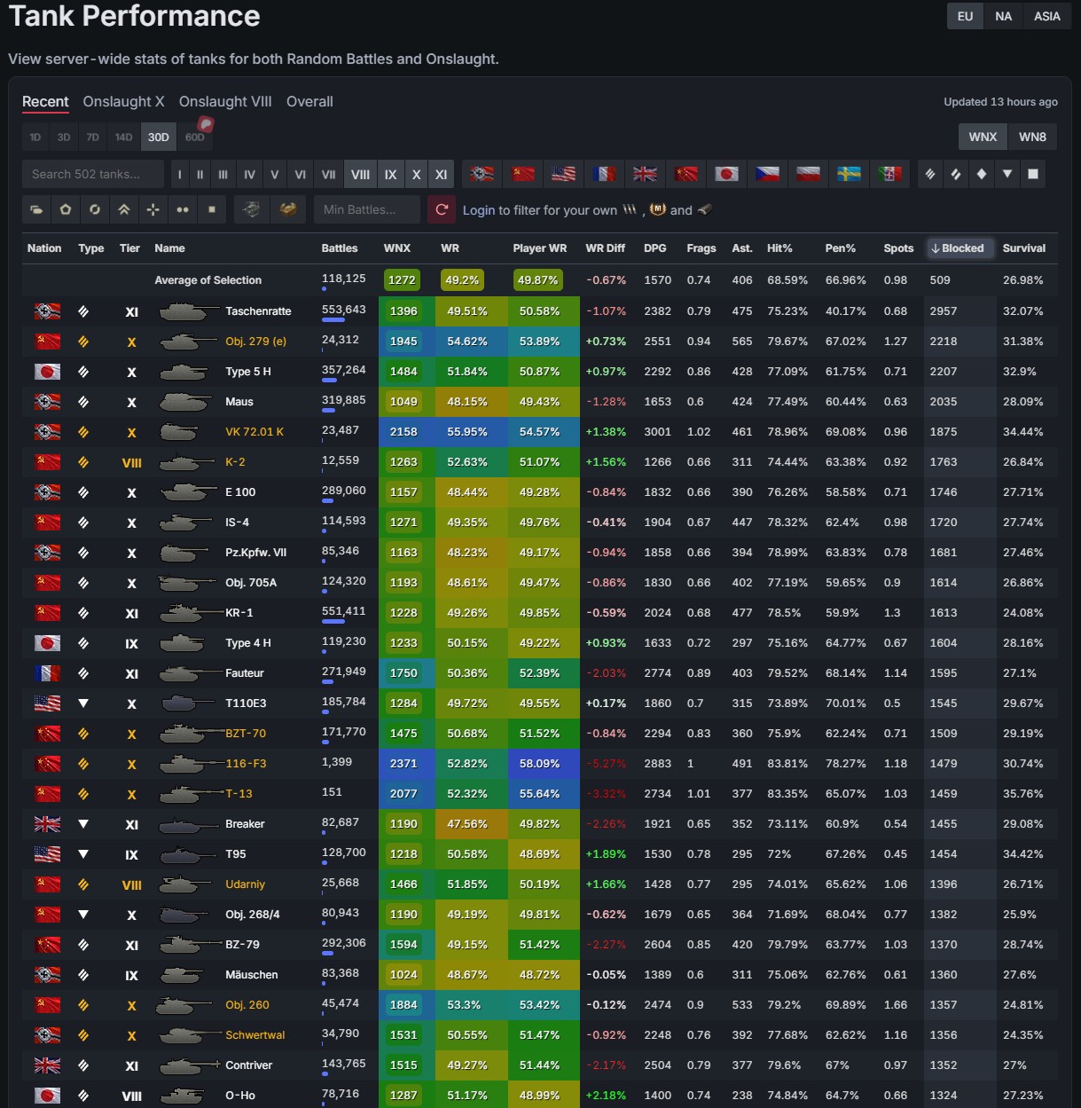Filter by the France flag icon

(x=604, y=174)
